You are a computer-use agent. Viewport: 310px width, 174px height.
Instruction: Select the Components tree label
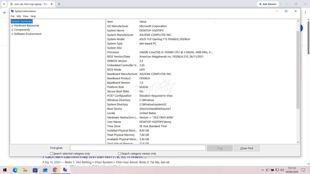click(22, 30)
